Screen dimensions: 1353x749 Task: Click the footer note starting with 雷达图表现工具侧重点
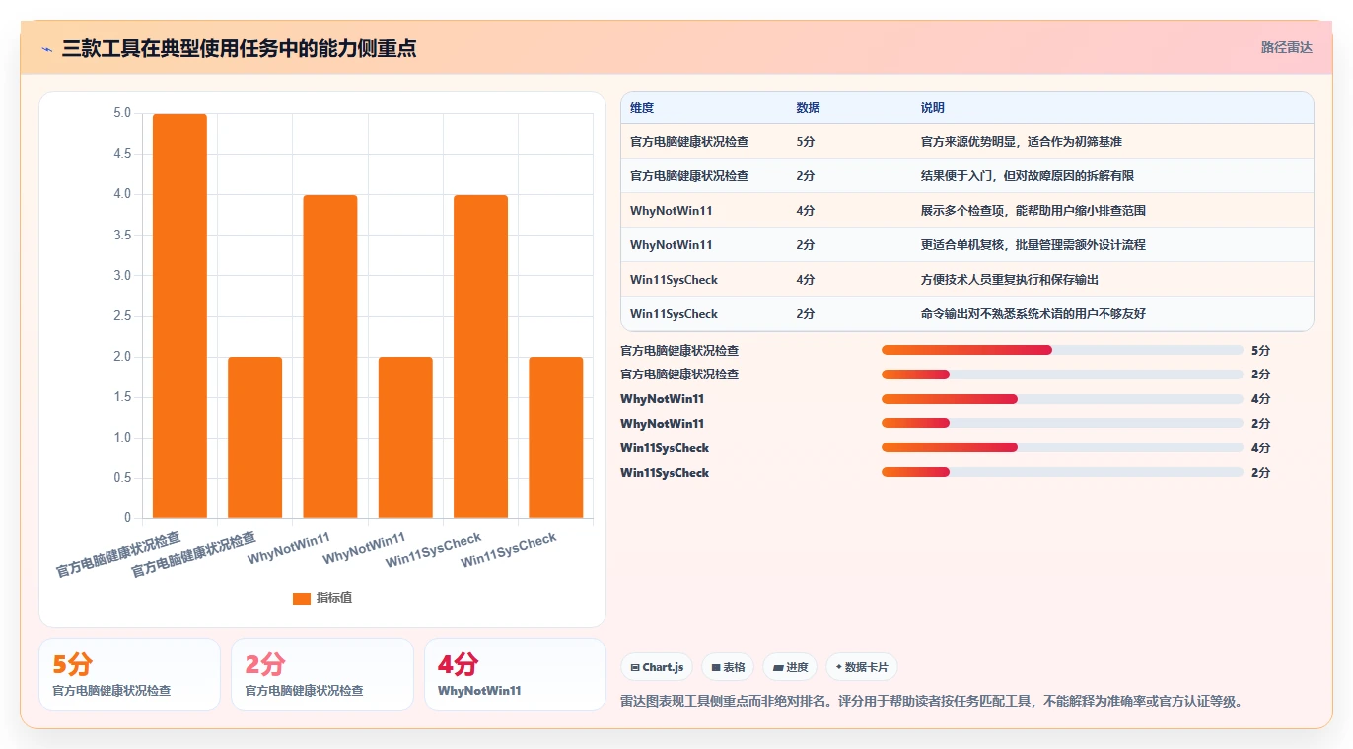click(931, 702)
